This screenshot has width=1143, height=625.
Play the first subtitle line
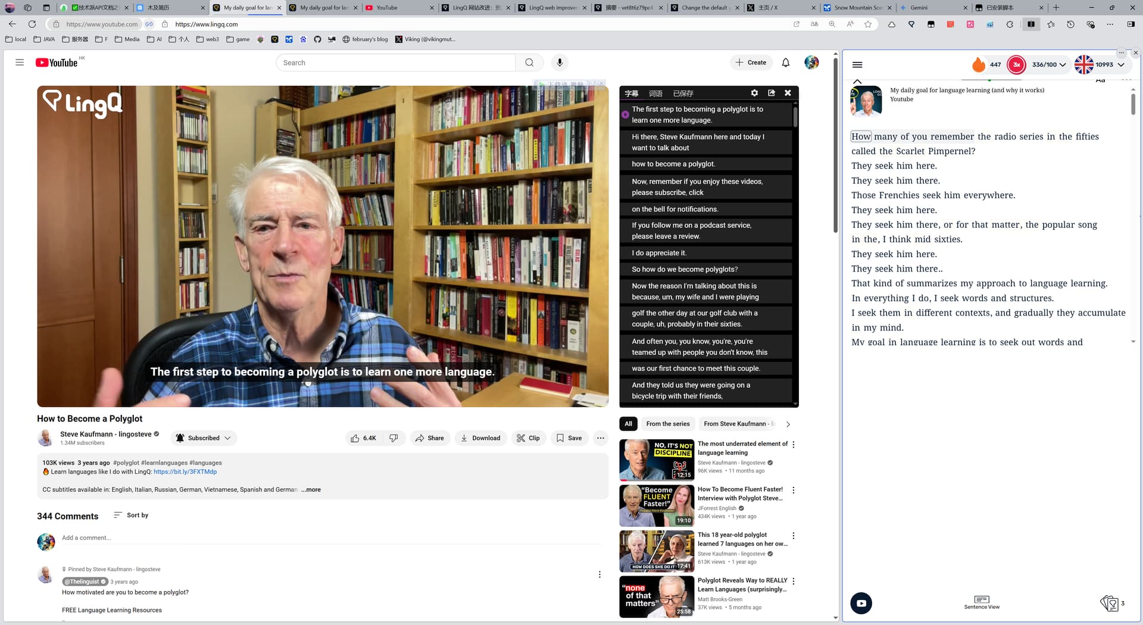tap(625, 114)
